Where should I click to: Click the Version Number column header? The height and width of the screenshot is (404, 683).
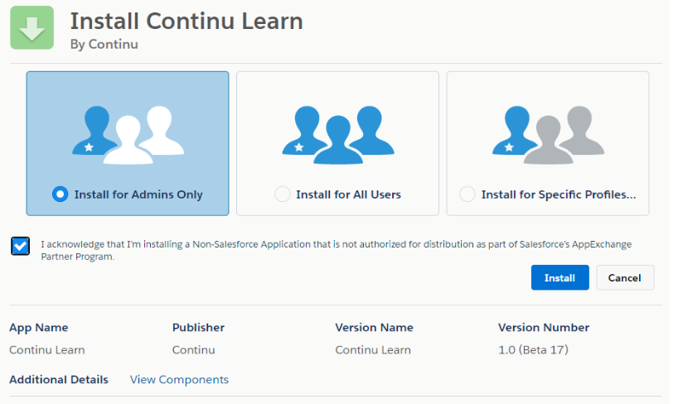point(544,328)
